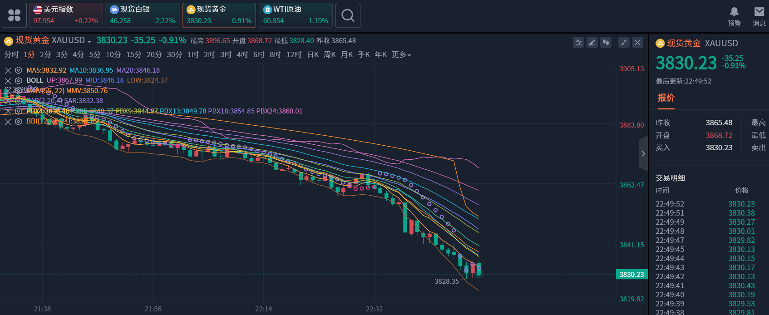Screen dimensions: 769x315
Task: Open the chart indicators tool icon
Action: click(x=578, y=43)
